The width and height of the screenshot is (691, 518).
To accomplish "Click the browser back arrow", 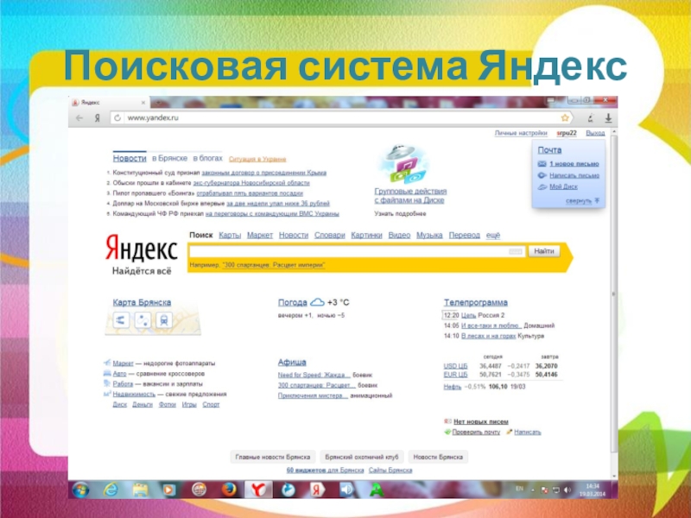I will [x=79, y=118].
